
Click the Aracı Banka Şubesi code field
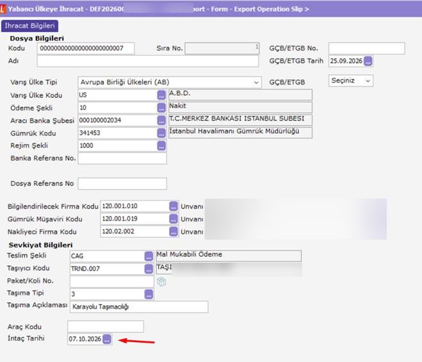point(118,120)
